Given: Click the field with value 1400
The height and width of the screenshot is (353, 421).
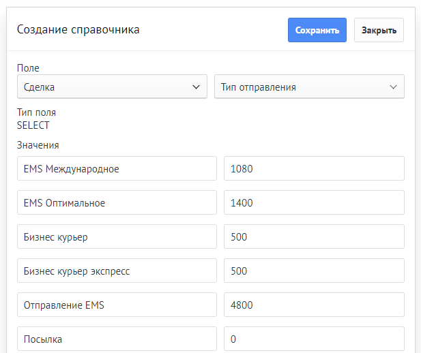Looking at the screenshot, I should click(x=314, y=202).
